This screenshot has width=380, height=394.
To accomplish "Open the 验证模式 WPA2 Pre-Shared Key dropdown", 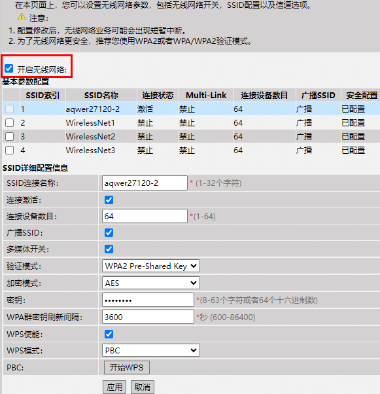I will coord(151,266).
